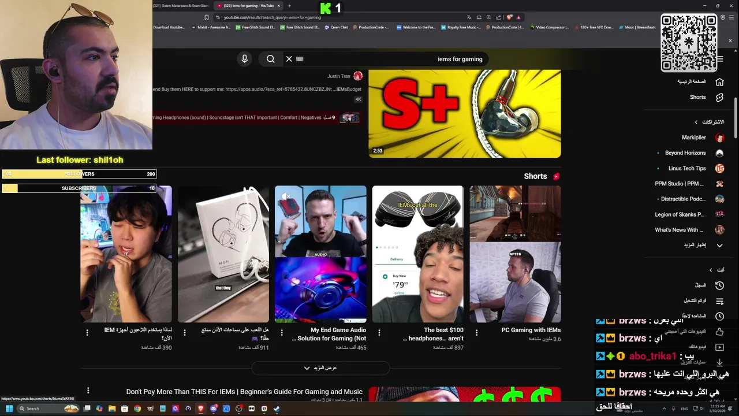Click the page vertical scrollbar
The image size is (739, 416).
(x=735, y=117)
